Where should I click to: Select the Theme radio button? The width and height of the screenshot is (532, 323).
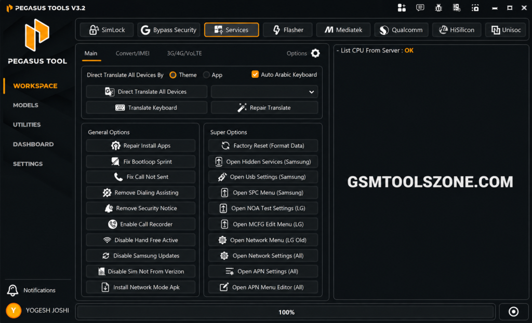[173, 75]
